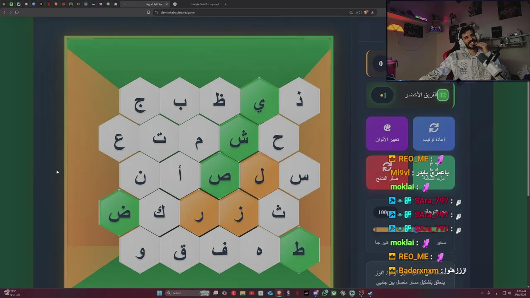Open WhatsApp from the taskbar

[325, 293]
